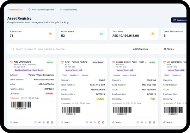Open Details for Access Control Panel
This screenshot has height=133, width=190.
tap(116, 122)
